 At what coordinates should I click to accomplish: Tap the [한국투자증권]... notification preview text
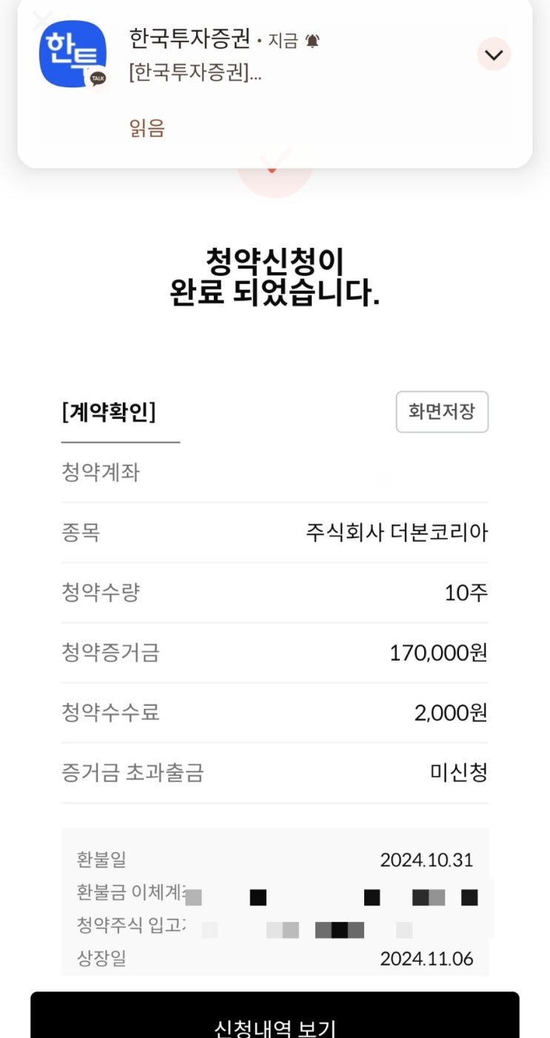pyautogui.click(x=195, y=73)
